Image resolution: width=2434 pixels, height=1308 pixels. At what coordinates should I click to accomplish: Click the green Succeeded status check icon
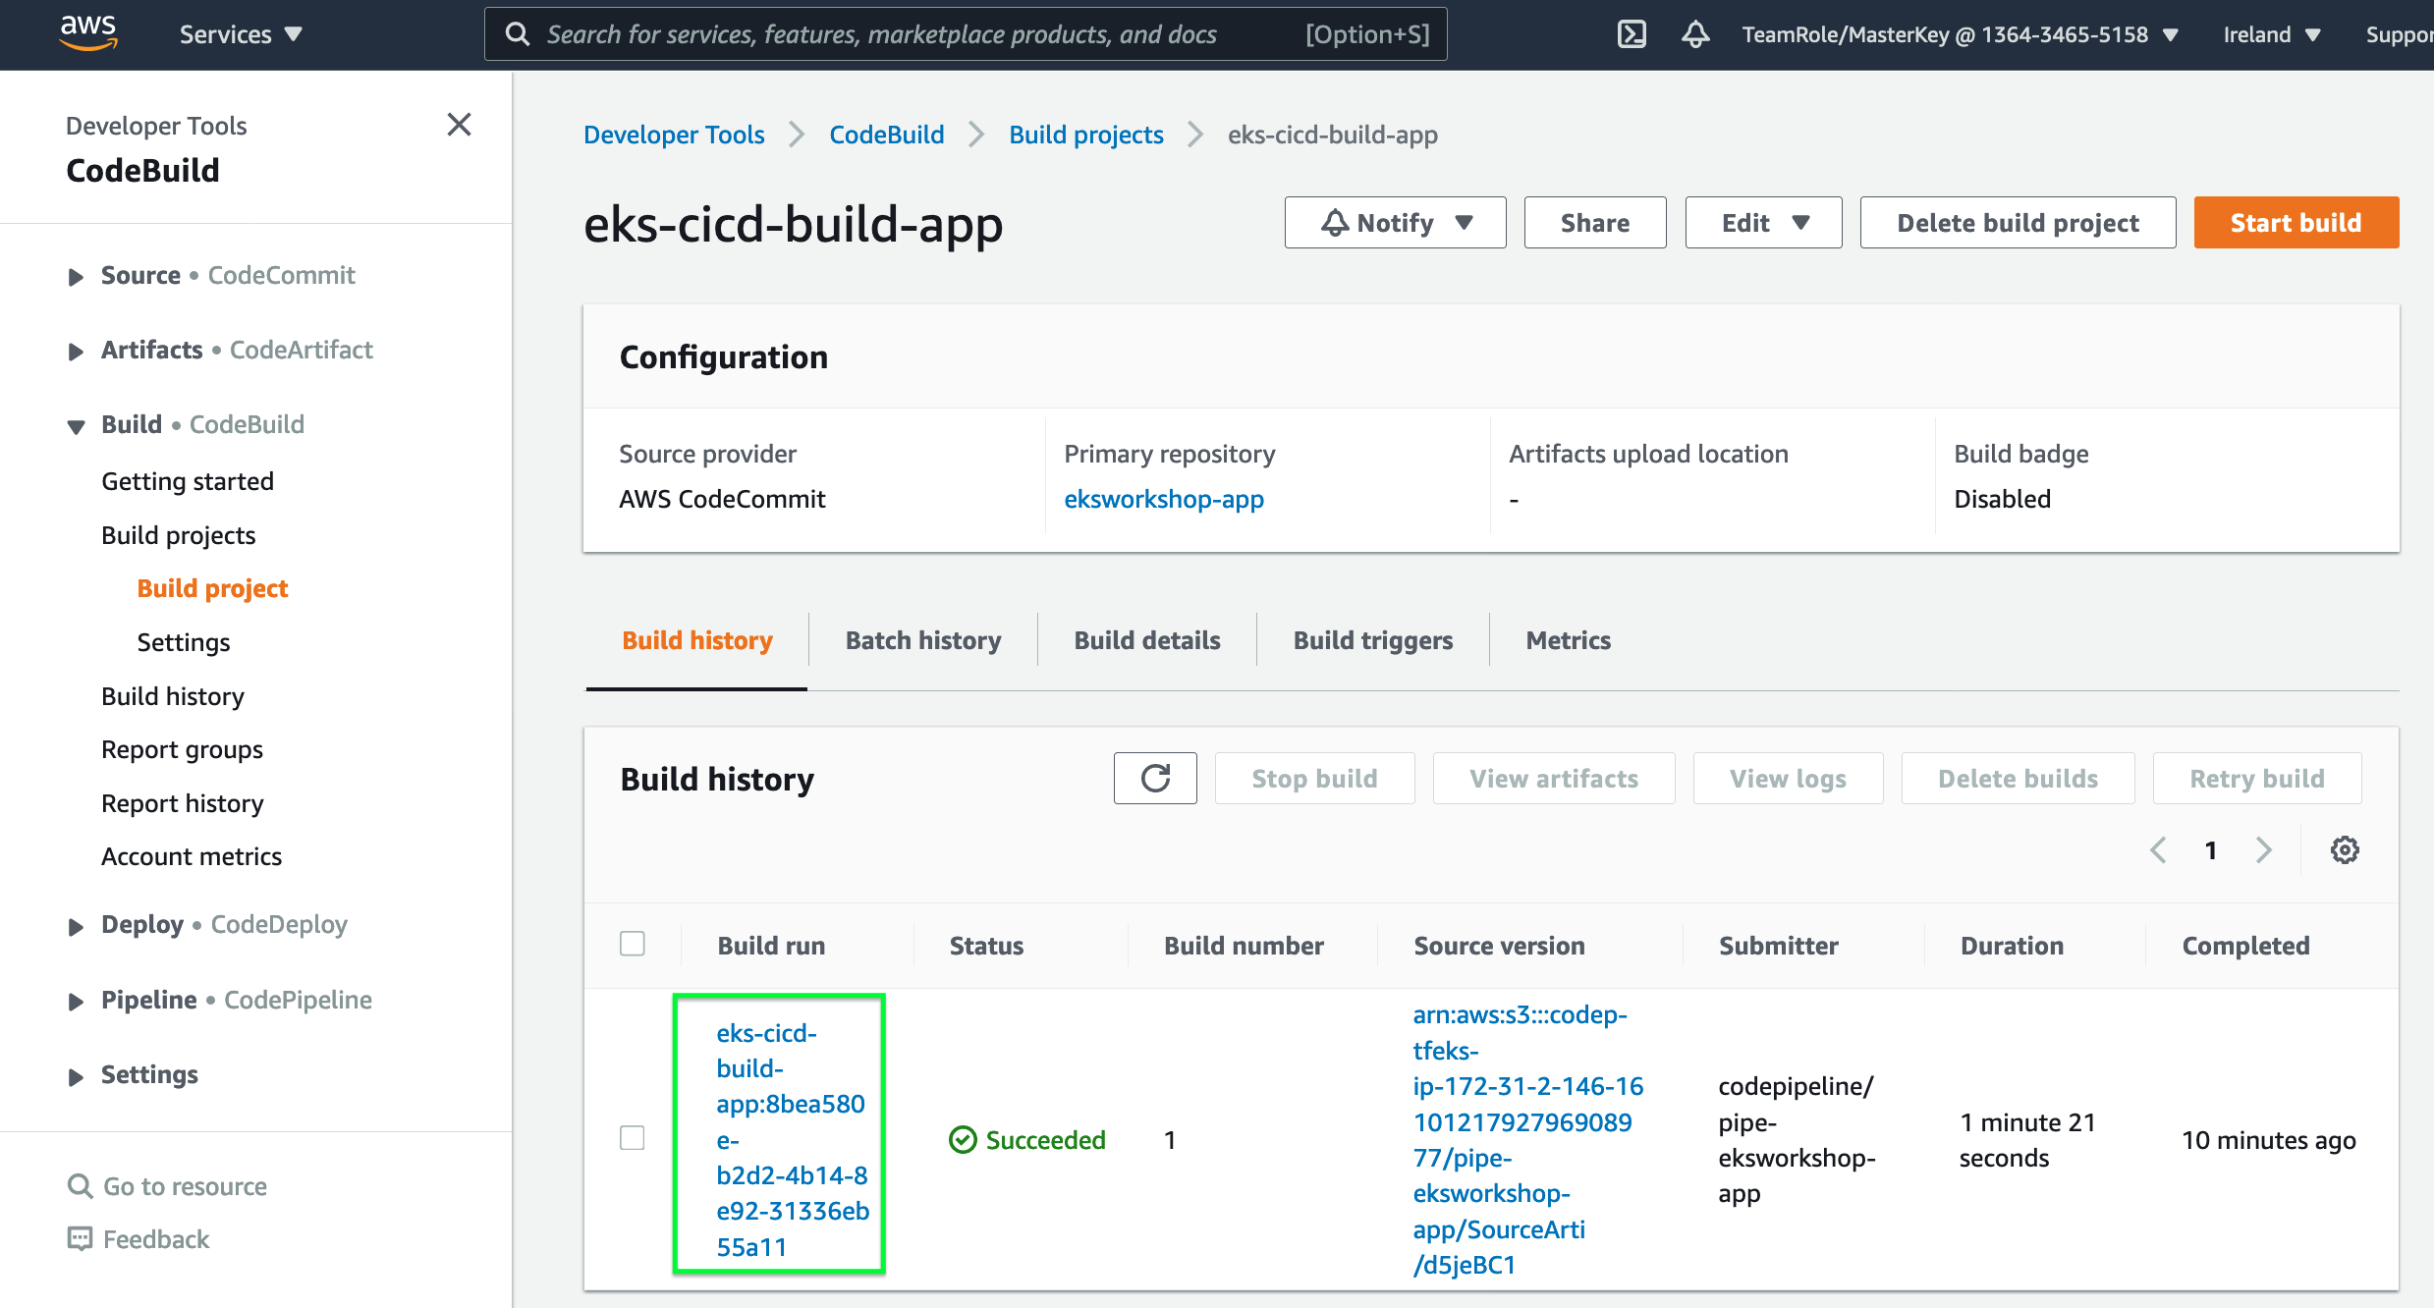click(x=963, y=1139)
